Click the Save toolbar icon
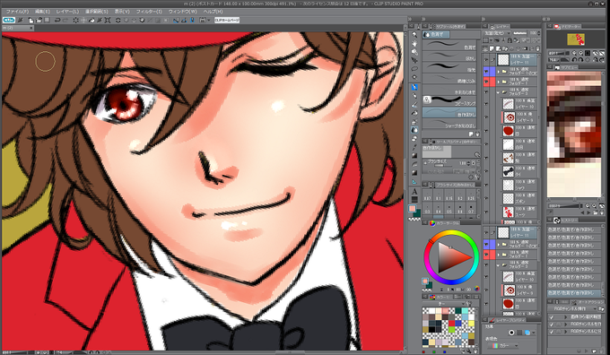610x355 pixels. click(47, 20)
